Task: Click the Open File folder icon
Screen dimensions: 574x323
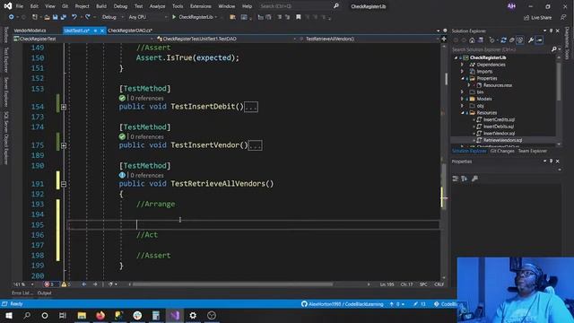Action: pos(47,17)
